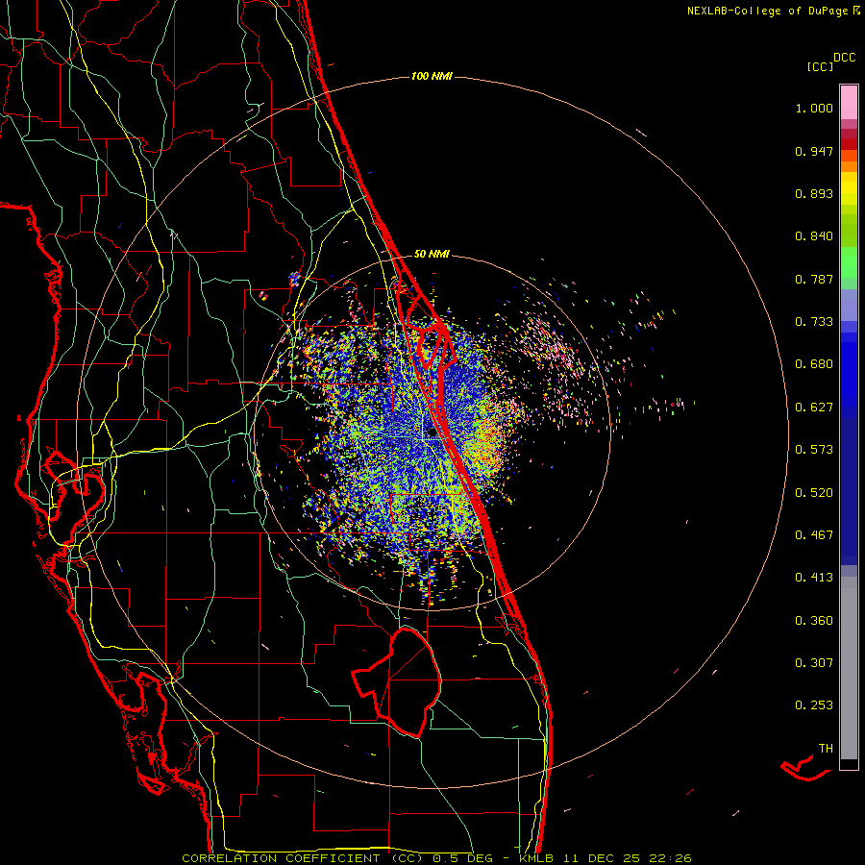Click the TH threshold legend label
The image size is (865, 865).
(x=826, y=749)
